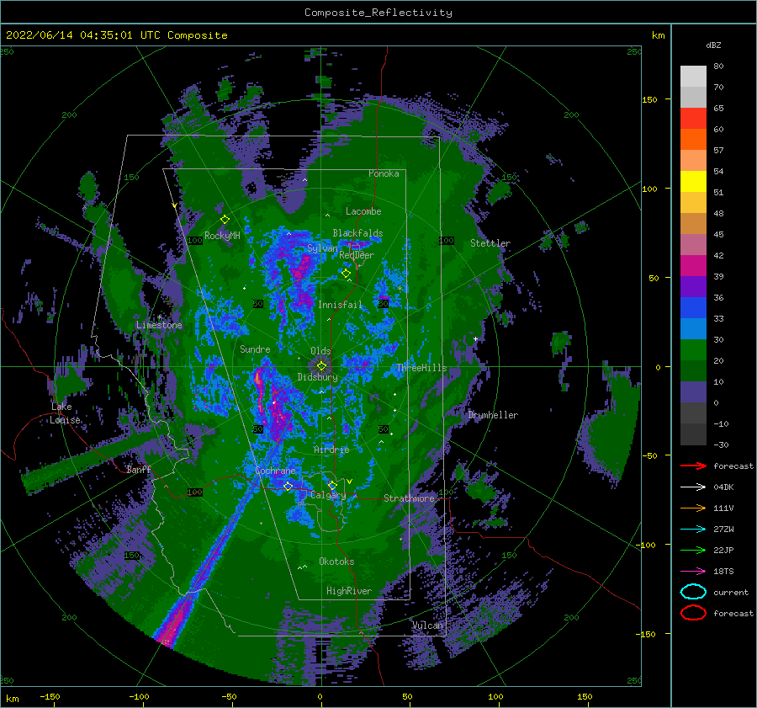Click the 04DK legend text

[x=723, y=487]
